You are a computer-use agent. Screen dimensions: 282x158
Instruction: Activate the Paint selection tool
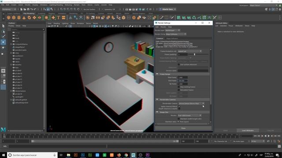click(x=3, y=36)
